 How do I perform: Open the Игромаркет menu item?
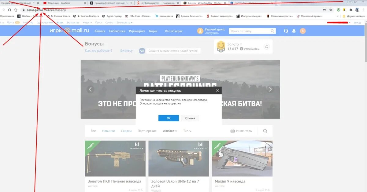137,31
